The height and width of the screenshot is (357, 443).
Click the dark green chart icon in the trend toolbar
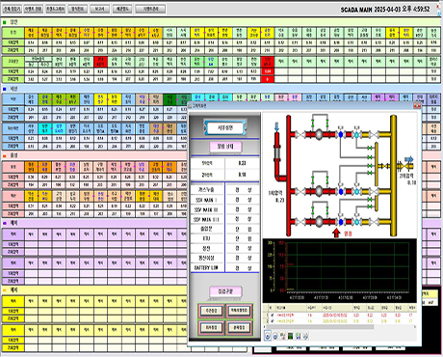click(x=291, y=336)
